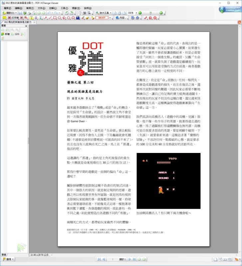Go to previous page arrow

coord(104,259)
